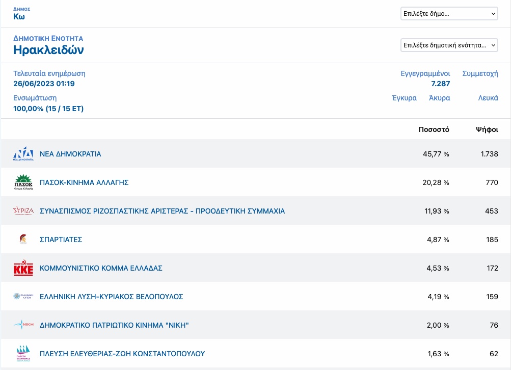Click the Elliniki Lysi party logo
The image size is (511, 370).
pos(23,296)
